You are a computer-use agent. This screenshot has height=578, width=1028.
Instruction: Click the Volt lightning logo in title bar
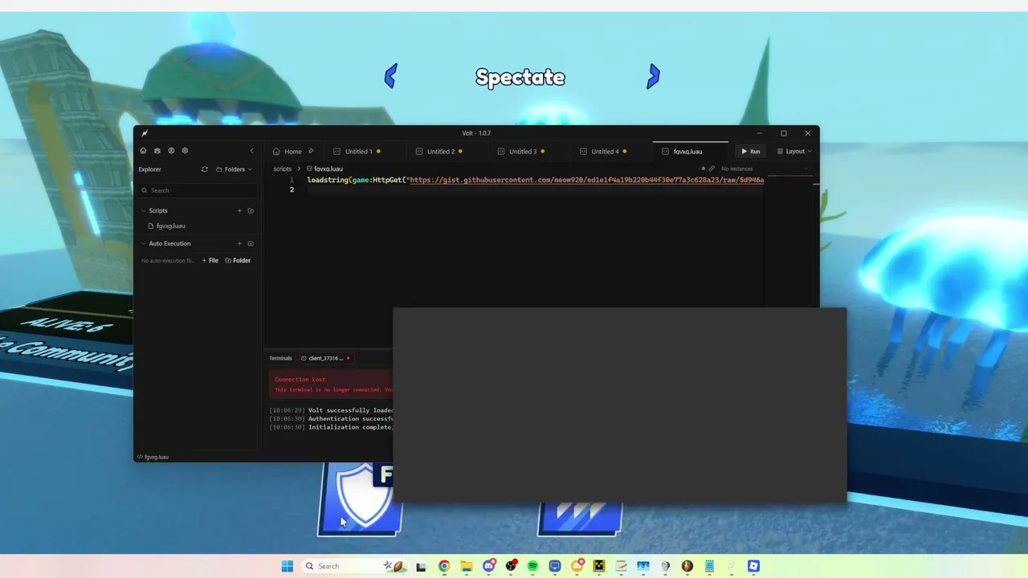click(145, 133)
